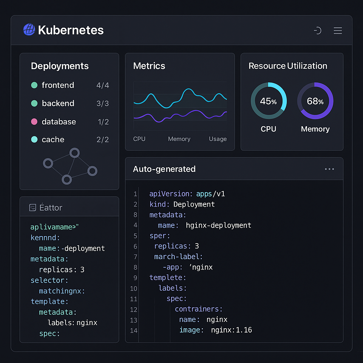Screen dimensions: 363x363
Task: Select the Usage tab under the metrics chart
Action: [218, 139]
